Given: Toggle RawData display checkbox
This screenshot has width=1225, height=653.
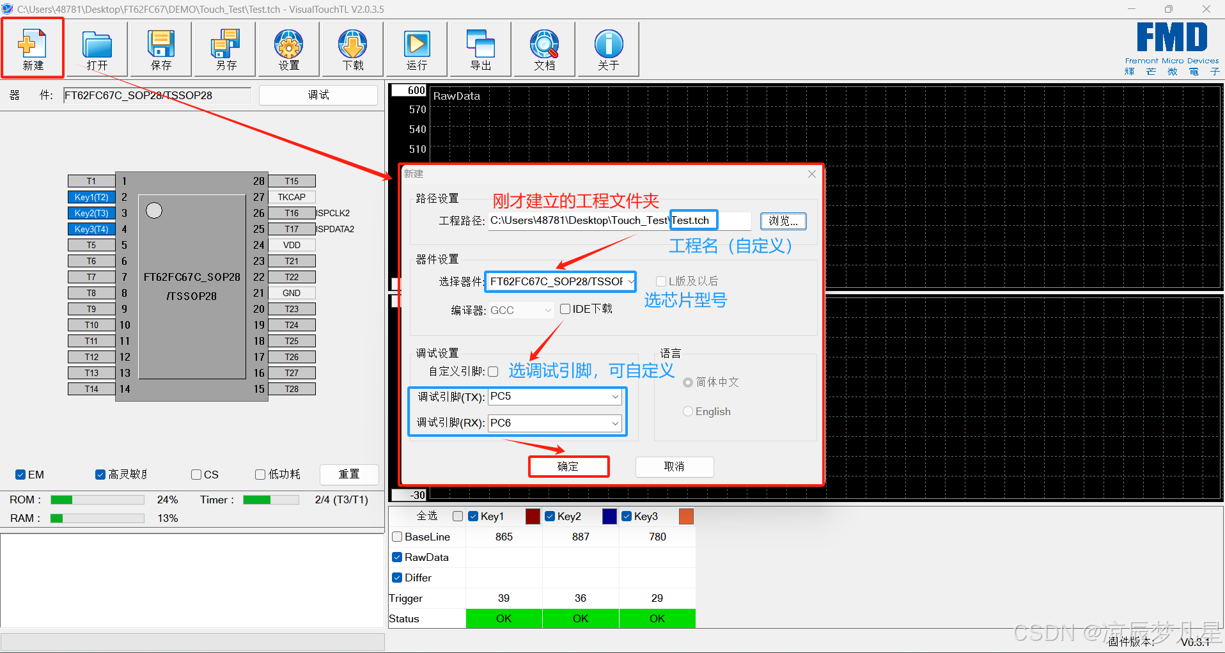Looking at the screenshot, I should click(x=397, y=557).
